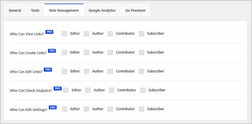The image size is (252, 124).
Task: Click PRO badge beside Who Can View Links
Action: pos(49,32)
